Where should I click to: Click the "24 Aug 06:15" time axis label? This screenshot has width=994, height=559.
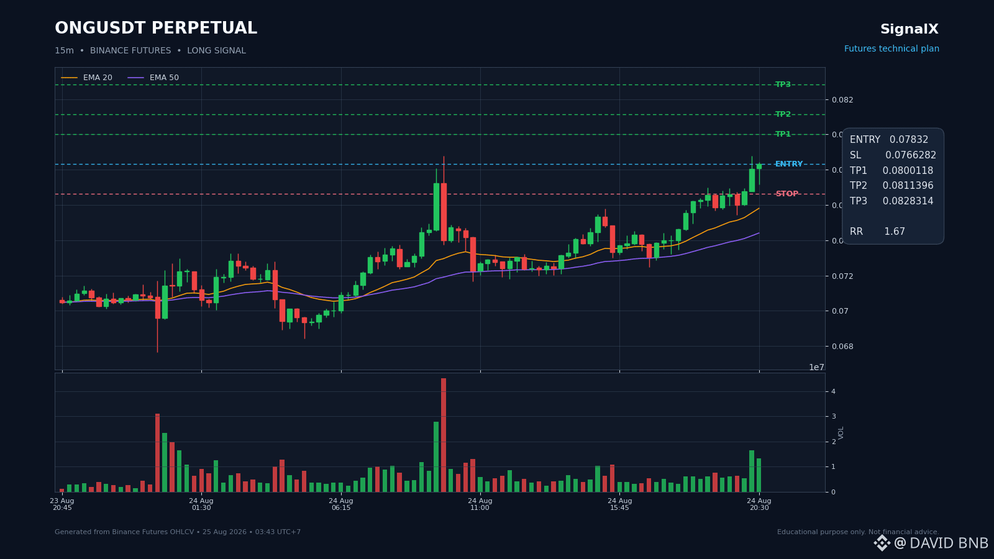[341, 504]
